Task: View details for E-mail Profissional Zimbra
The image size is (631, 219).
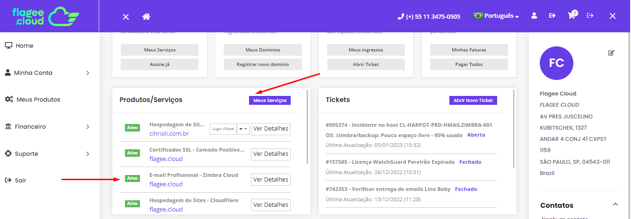Action: (271, 180)
